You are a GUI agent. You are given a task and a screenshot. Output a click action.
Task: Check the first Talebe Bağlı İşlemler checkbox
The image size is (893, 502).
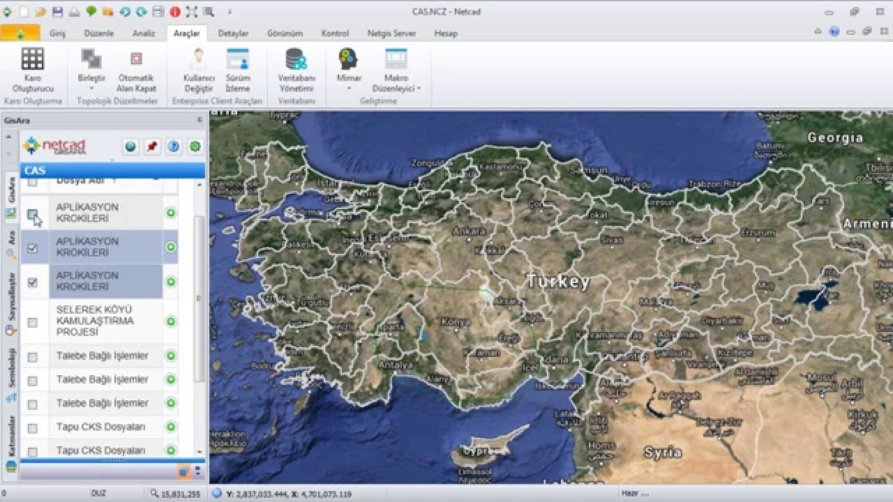tap(33, 357)
